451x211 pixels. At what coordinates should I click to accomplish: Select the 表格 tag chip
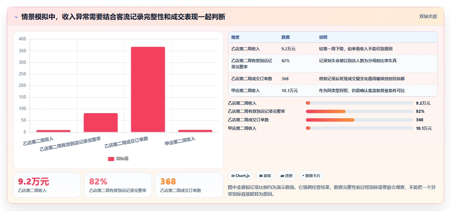pyautogui.click(x=265, y=176)
